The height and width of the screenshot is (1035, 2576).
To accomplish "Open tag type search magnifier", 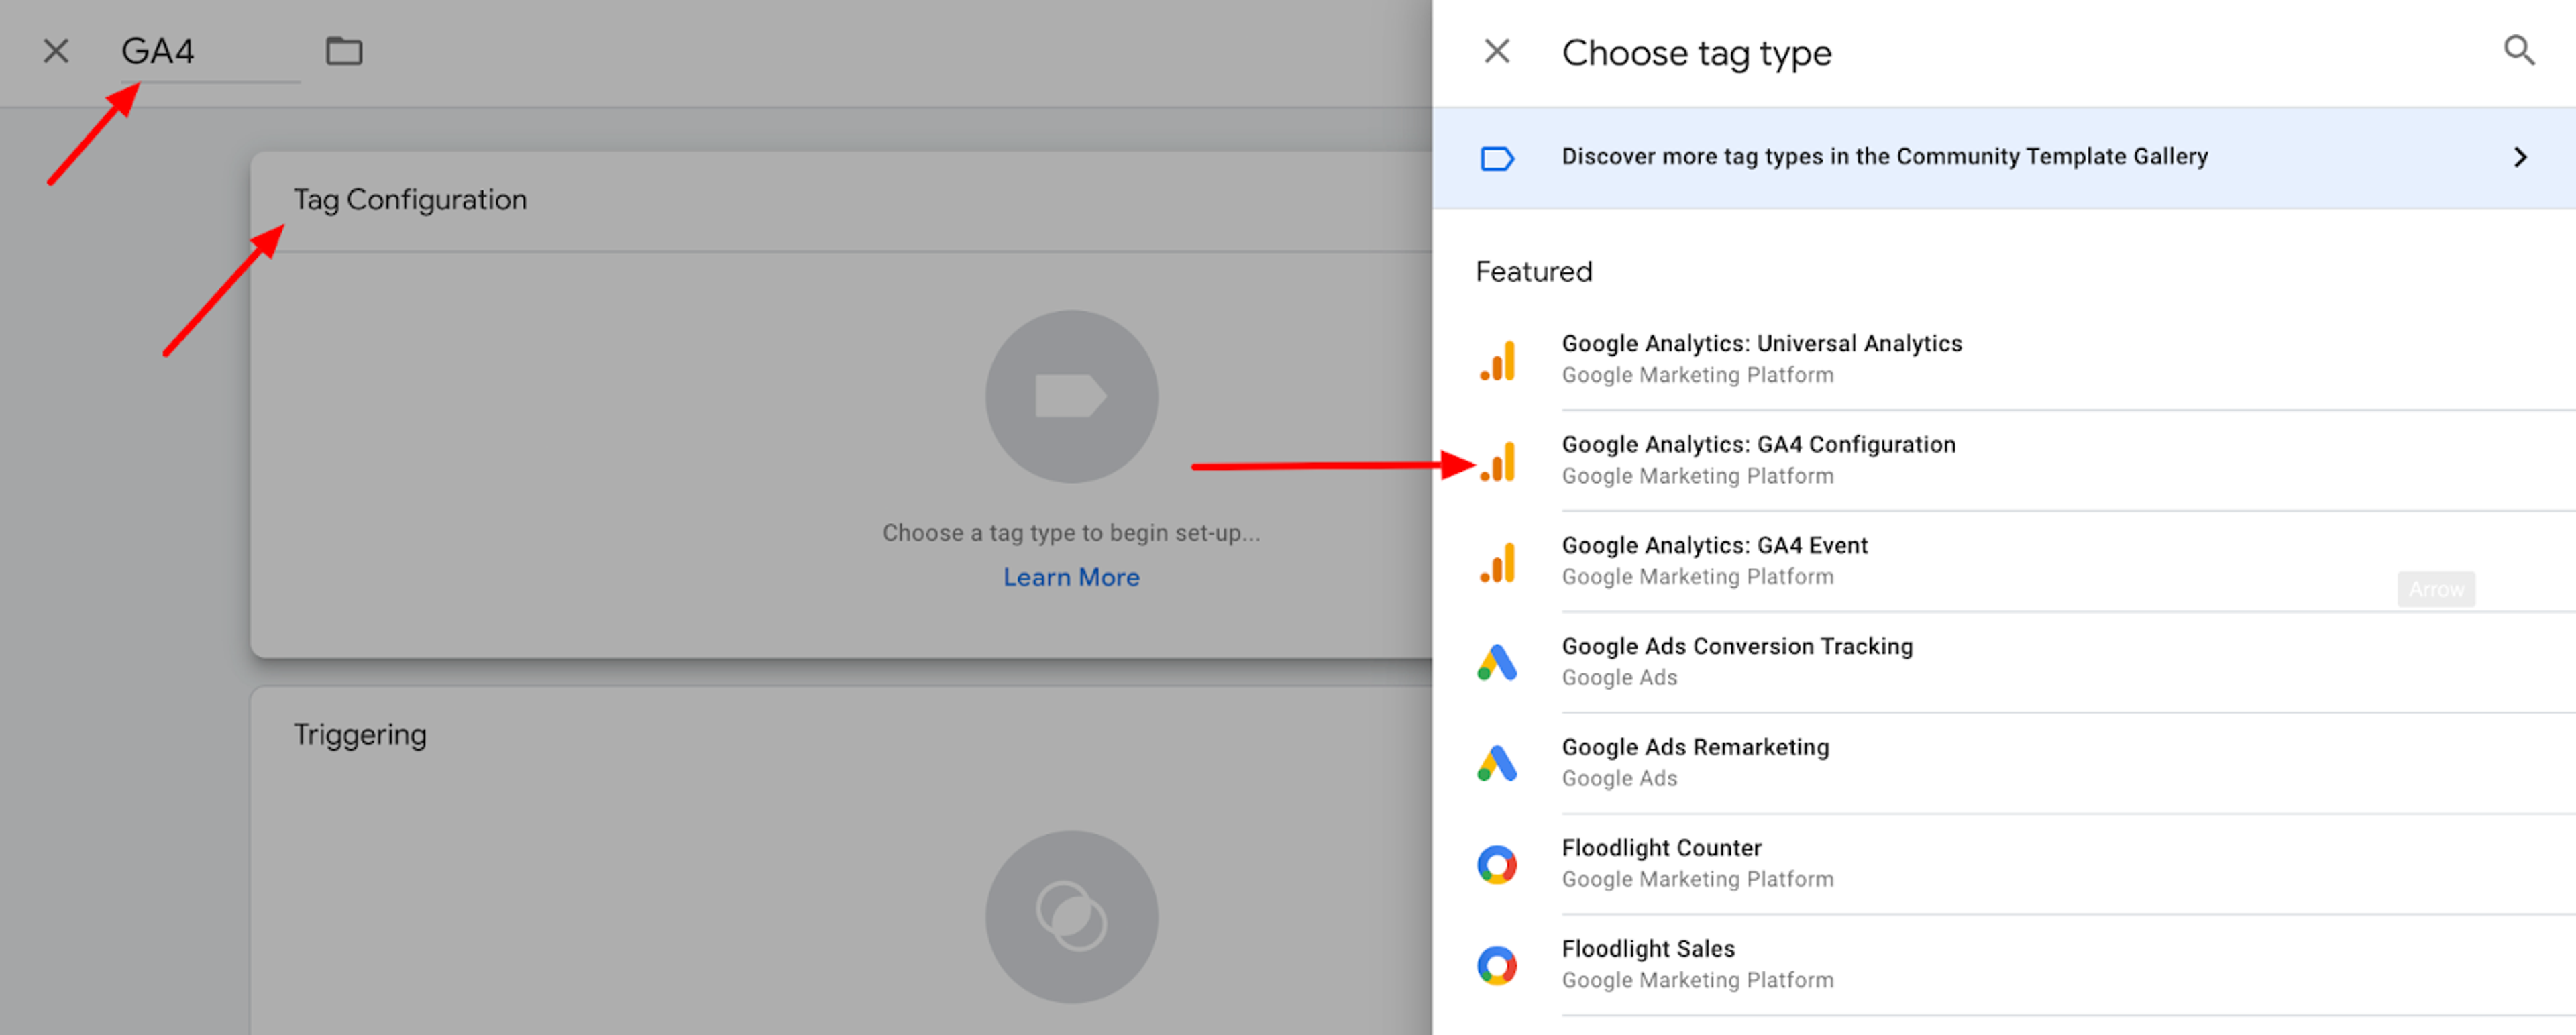I will [2518, 51].
